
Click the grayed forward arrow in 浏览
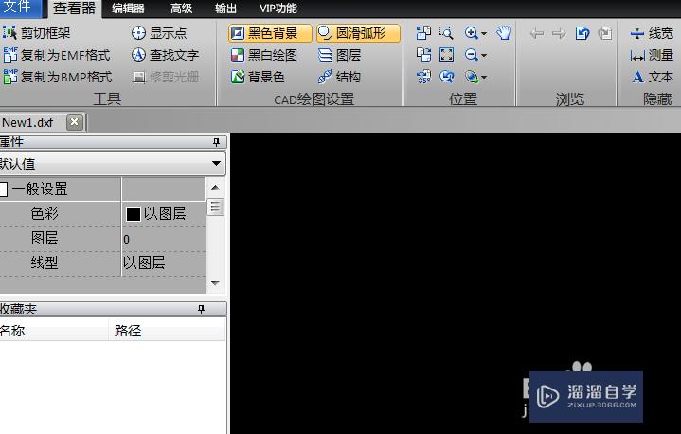click(x=559, y=33)
